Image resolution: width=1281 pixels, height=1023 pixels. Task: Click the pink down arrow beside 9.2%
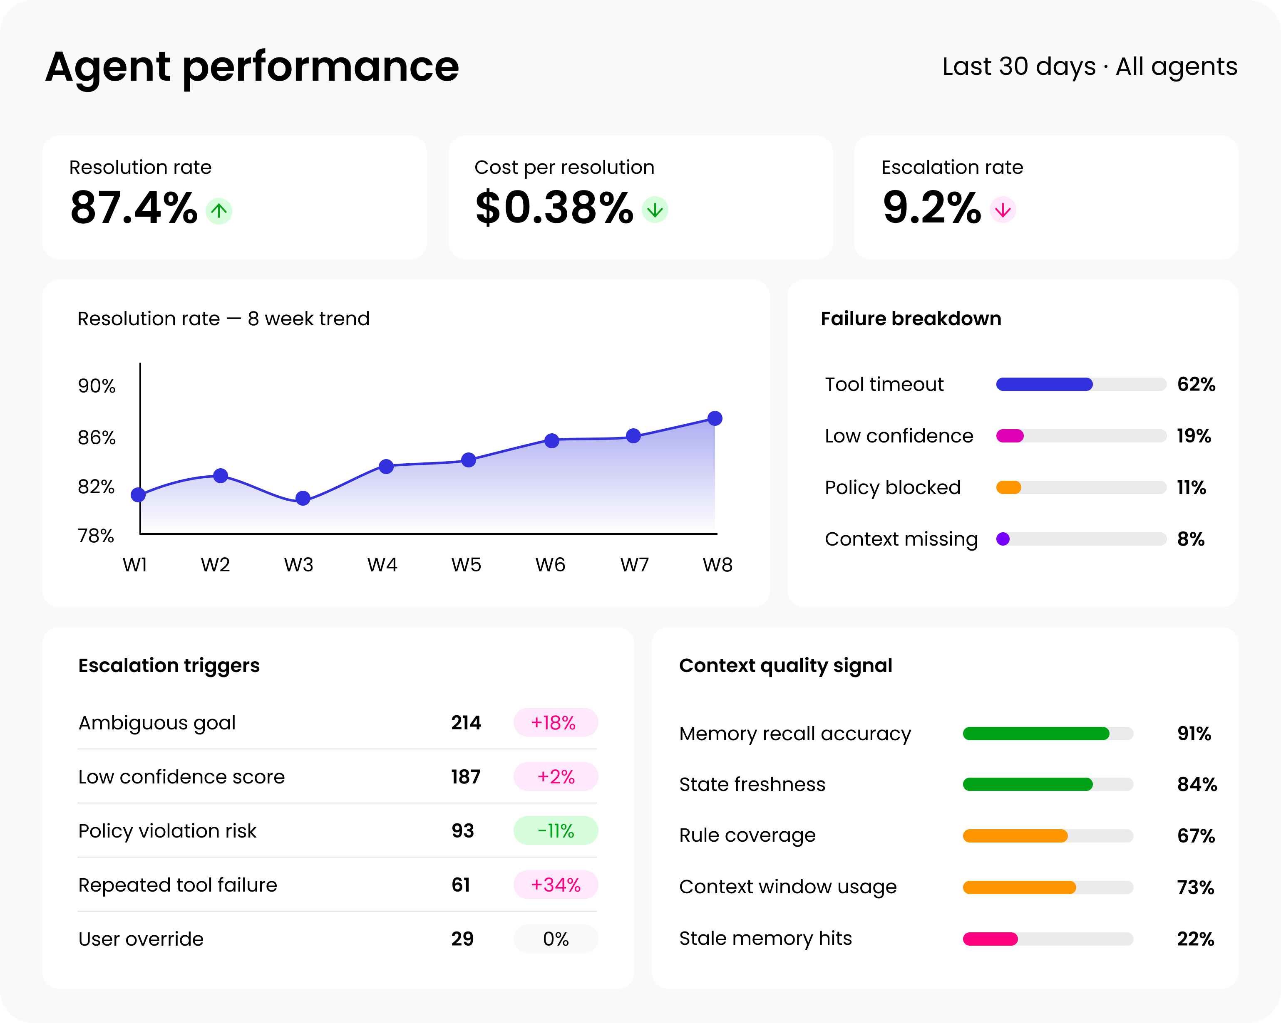[x=1002, y=210]
